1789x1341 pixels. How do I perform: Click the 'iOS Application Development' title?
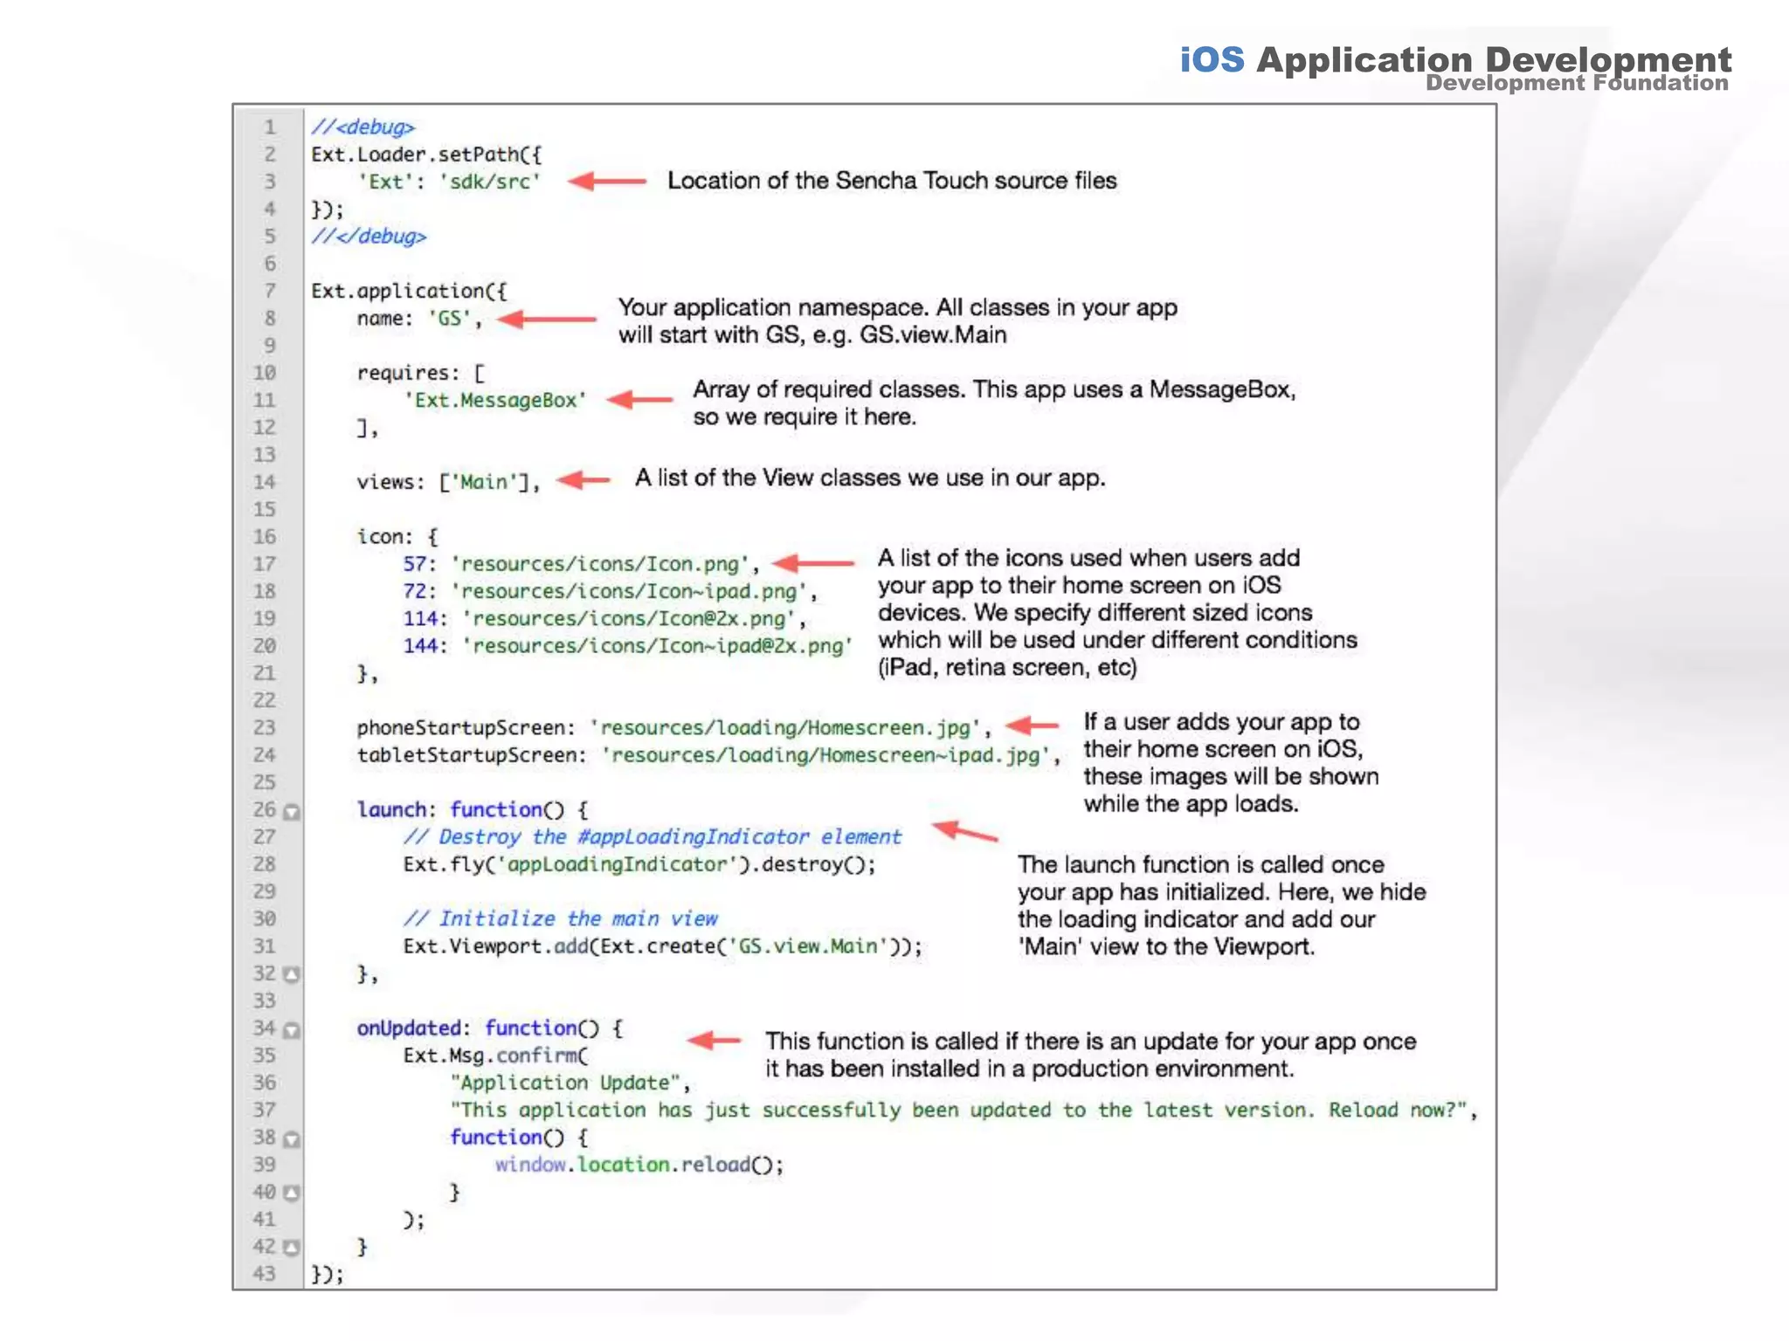tap(1455, 59)
